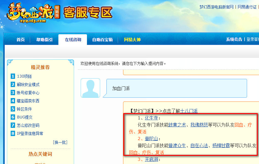259x164 pixels.
Task: Open the 梦幻西游电脑版官网 link
Action: [216, 7]
